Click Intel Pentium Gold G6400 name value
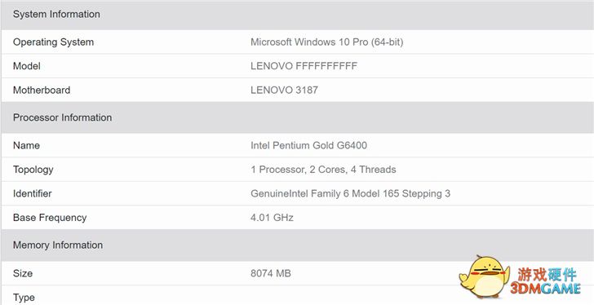Viewport: 594px width, 305px height. pos(308,145)
